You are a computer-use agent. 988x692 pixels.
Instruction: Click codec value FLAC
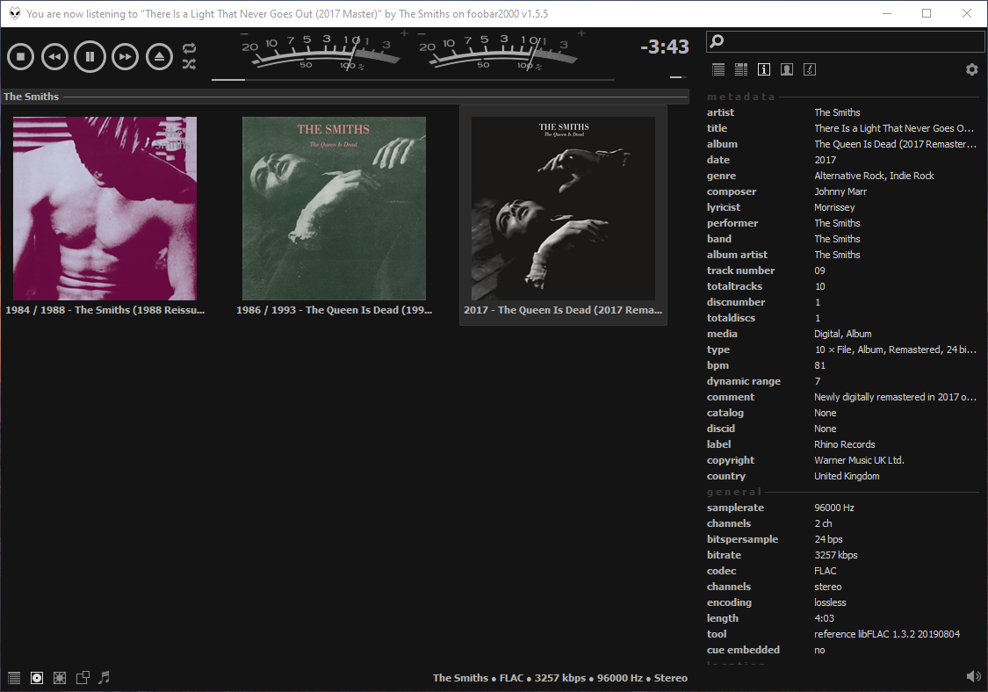pos(825,571)
